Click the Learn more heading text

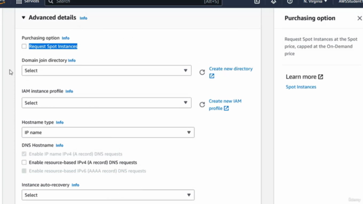[x=301, y=77]
